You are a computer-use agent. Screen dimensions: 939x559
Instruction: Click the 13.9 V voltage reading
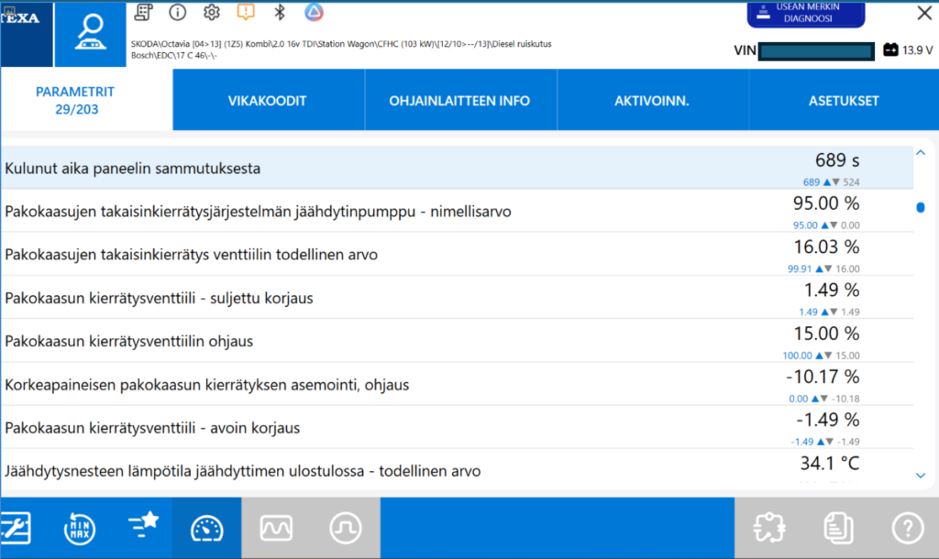pyautogui.click(x=917, y=50)
